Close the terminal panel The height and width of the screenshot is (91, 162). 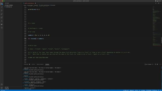click(161, 64)
